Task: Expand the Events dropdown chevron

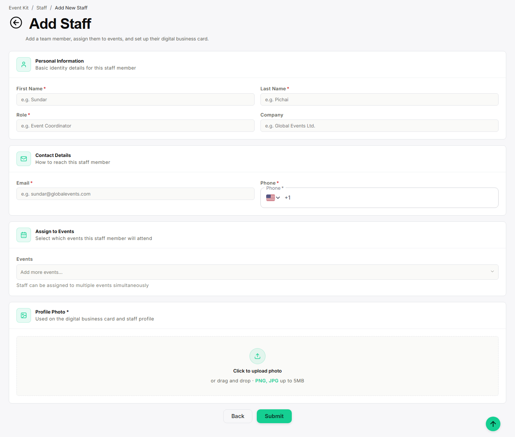Action: point(492,272)
